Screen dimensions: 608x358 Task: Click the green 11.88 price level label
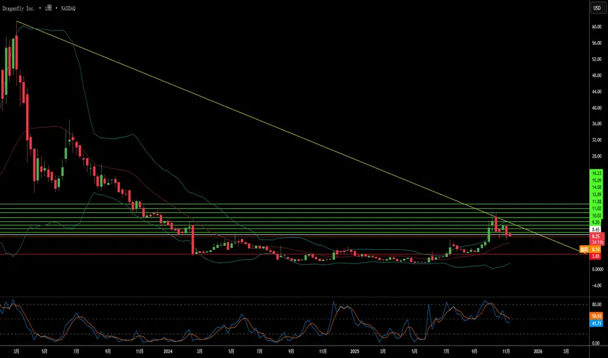[x=596, y=201]
